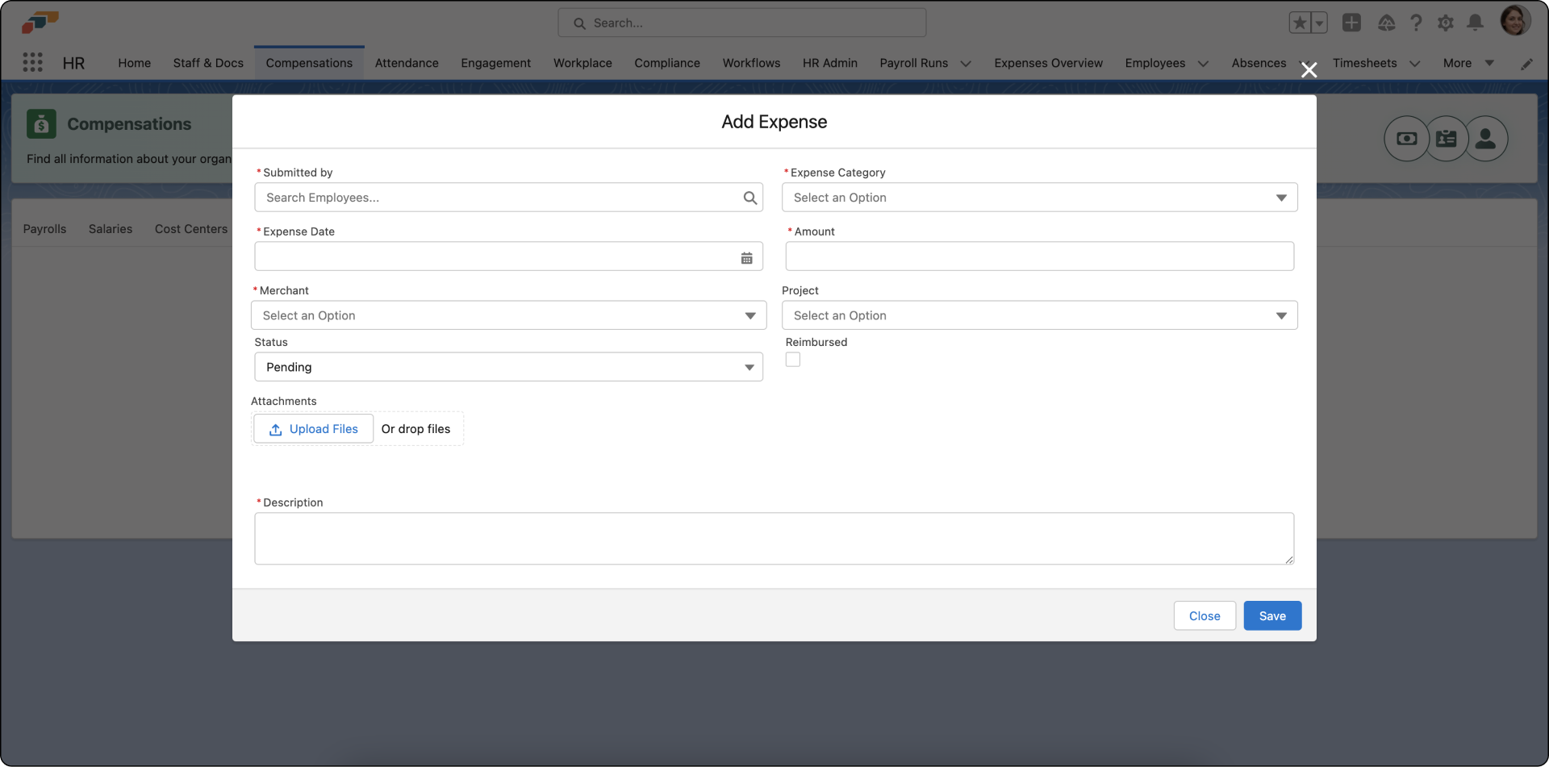Click the notifications bell icon

(1475, 23)
